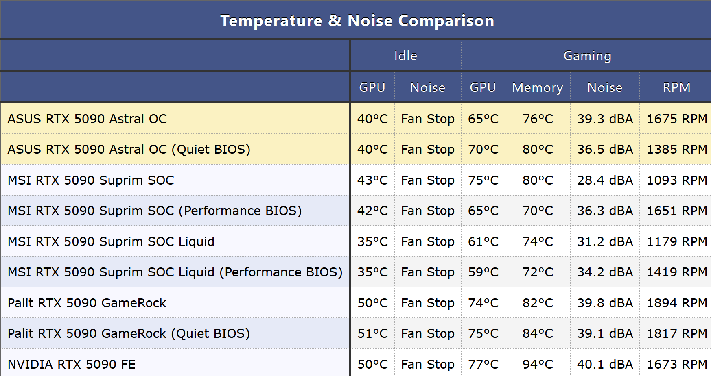Click the Gaming column group header
The width and height of the screenshot is (711, 376).
click(x=587, y=56)
